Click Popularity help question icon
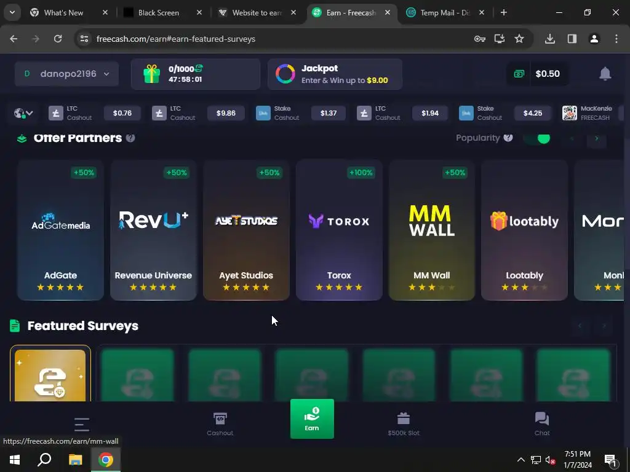 [508, 138]
